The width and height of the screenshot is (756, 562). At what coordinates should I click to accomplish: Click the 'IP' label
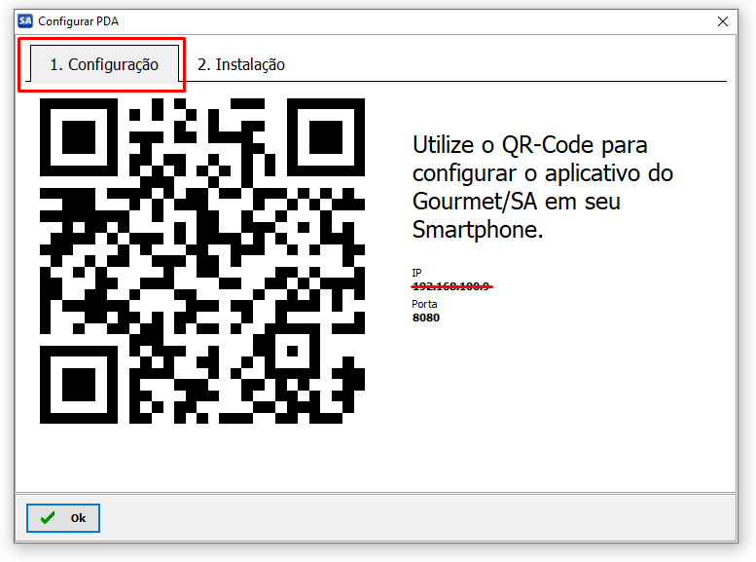pos(416,273)
